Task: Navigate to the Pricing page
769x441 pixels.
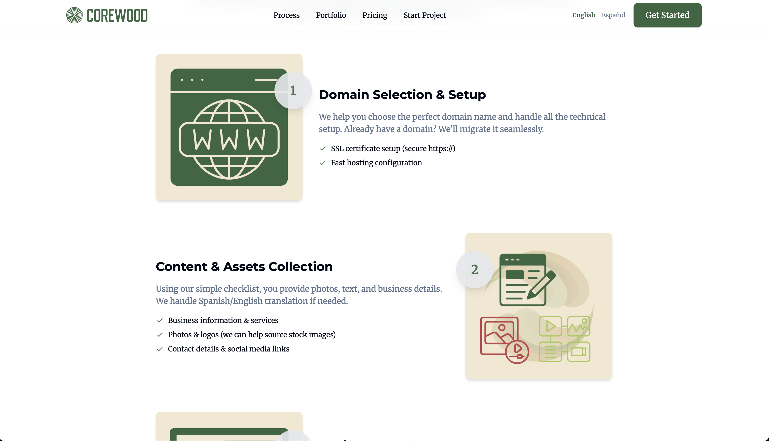Action: pyautogui.click(x=375, y=15)
